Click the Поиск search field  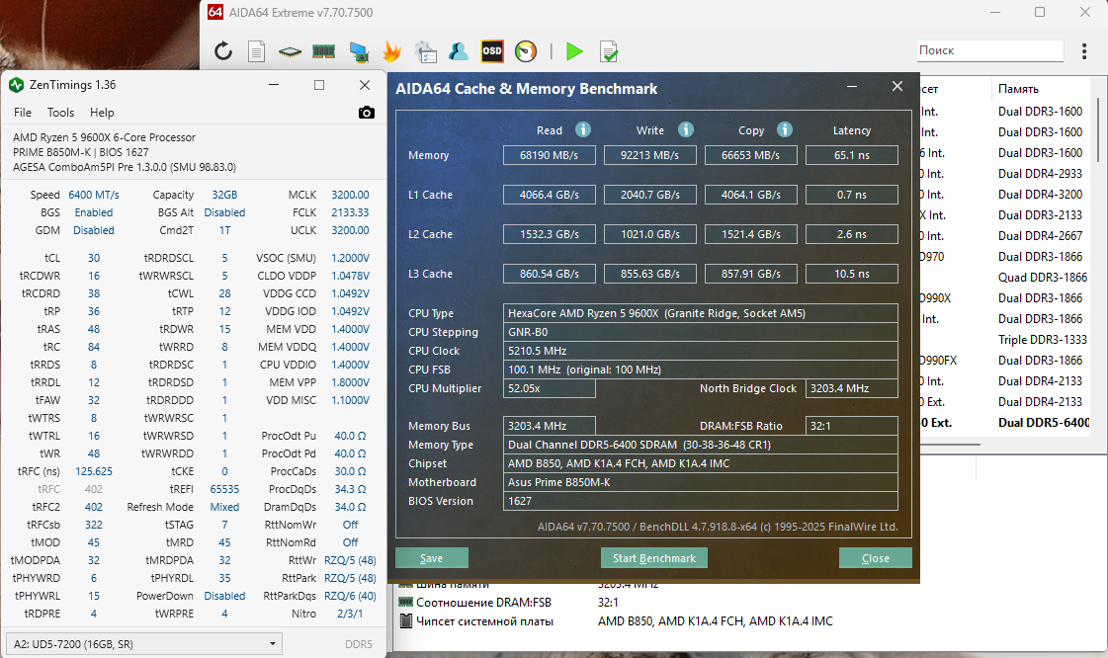(990, 50)
